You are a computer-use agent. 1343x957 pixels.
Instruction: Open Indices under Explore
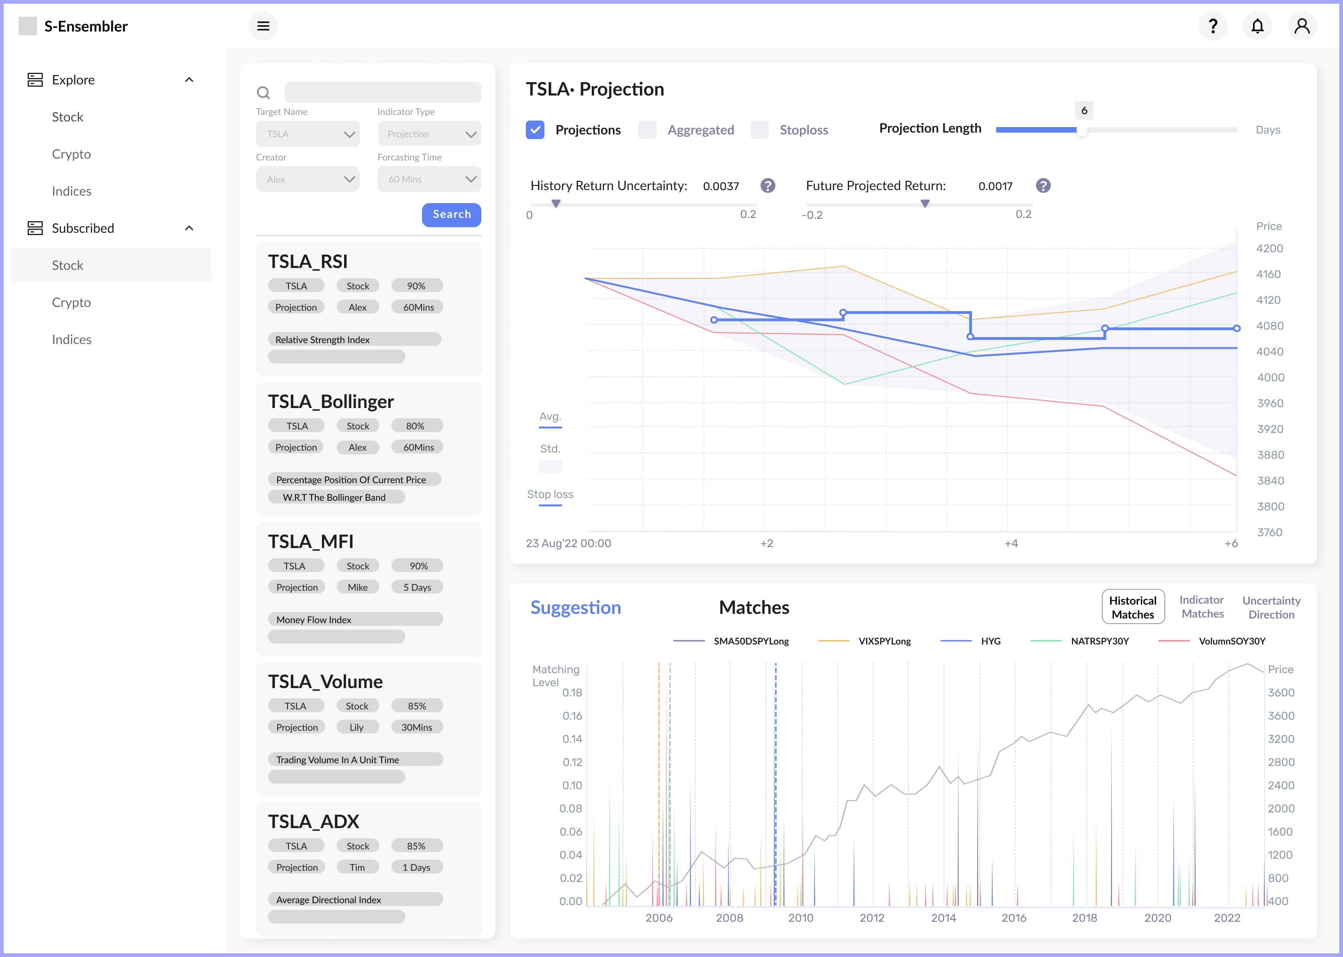point(71,191)
